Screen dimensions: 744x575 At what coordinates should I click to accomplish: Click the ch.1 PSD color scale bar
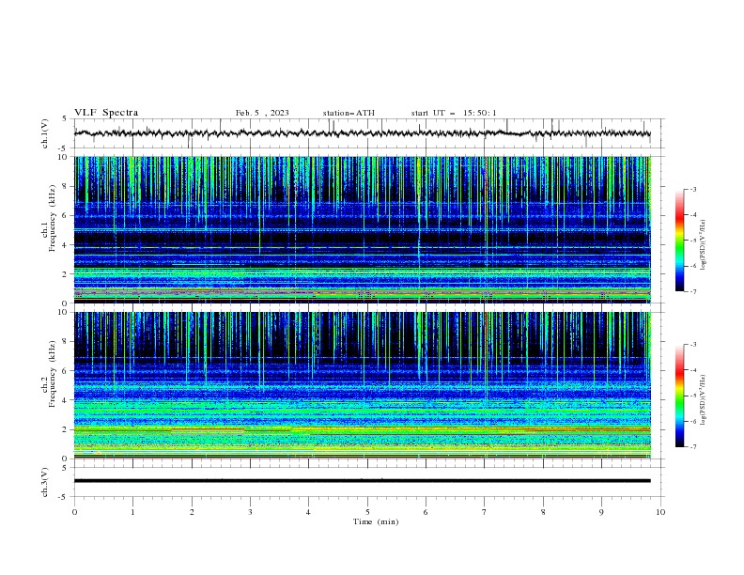[680, 241]
